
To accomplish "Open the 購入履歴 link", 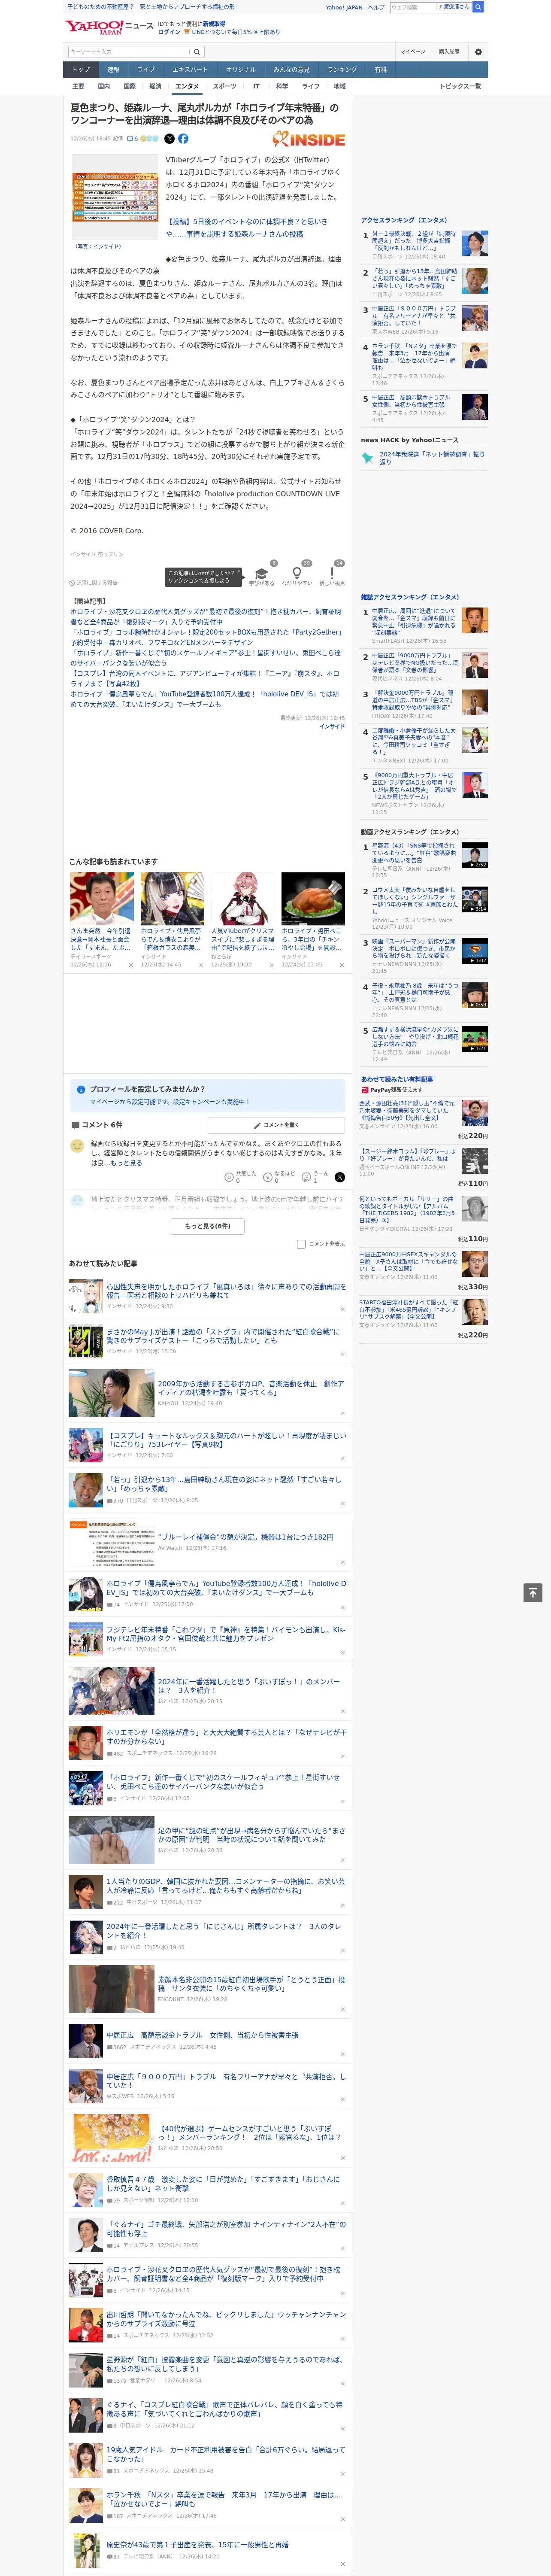I will tap(449, 52).
